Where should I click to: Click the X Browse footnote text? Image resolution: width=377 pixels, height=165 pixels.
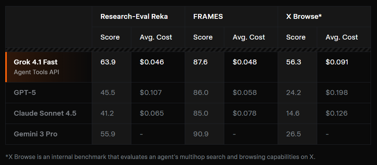[160, 157]
